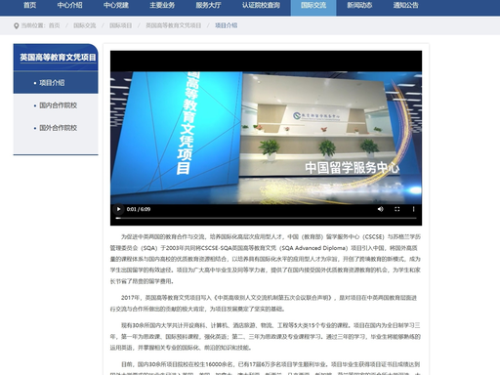This screenshot has width=500, height=375.
Task: Select 项目介绍 in the sidebar
Action: pyautogui.click(x=56, y=83)
